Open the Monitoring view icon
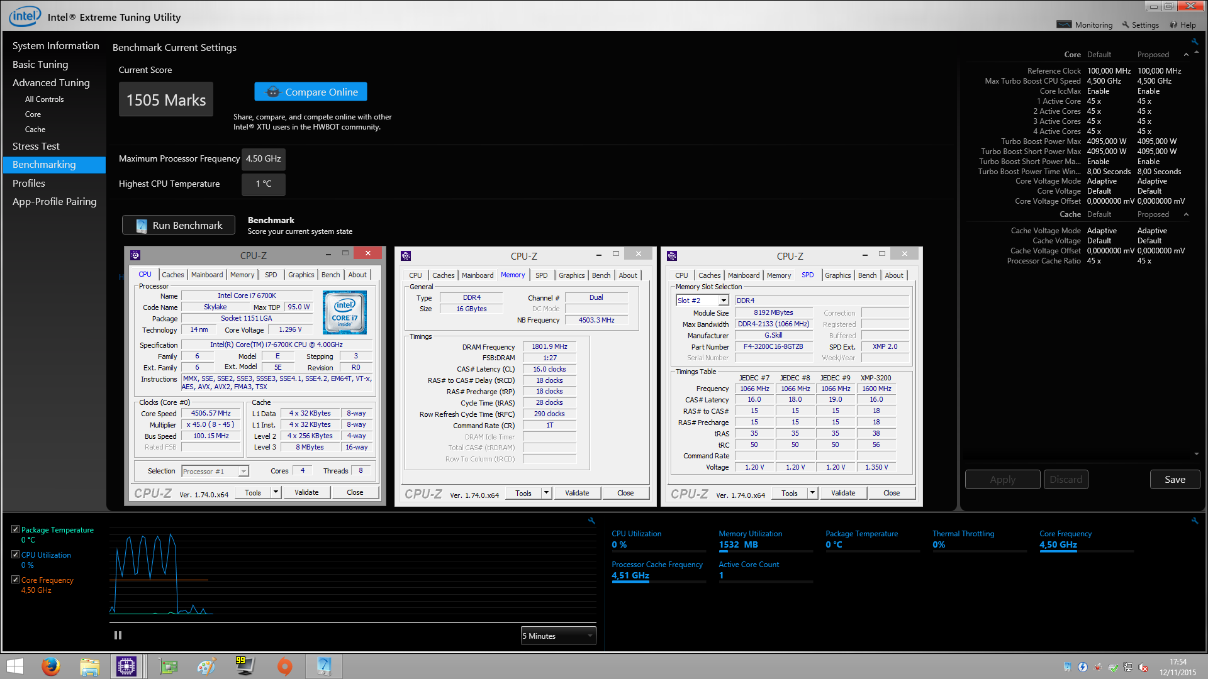 (1064, 25)
